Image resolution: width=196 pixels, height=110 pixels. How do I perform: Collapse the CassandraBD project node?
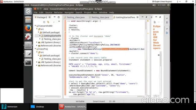[x=36, y=26]
